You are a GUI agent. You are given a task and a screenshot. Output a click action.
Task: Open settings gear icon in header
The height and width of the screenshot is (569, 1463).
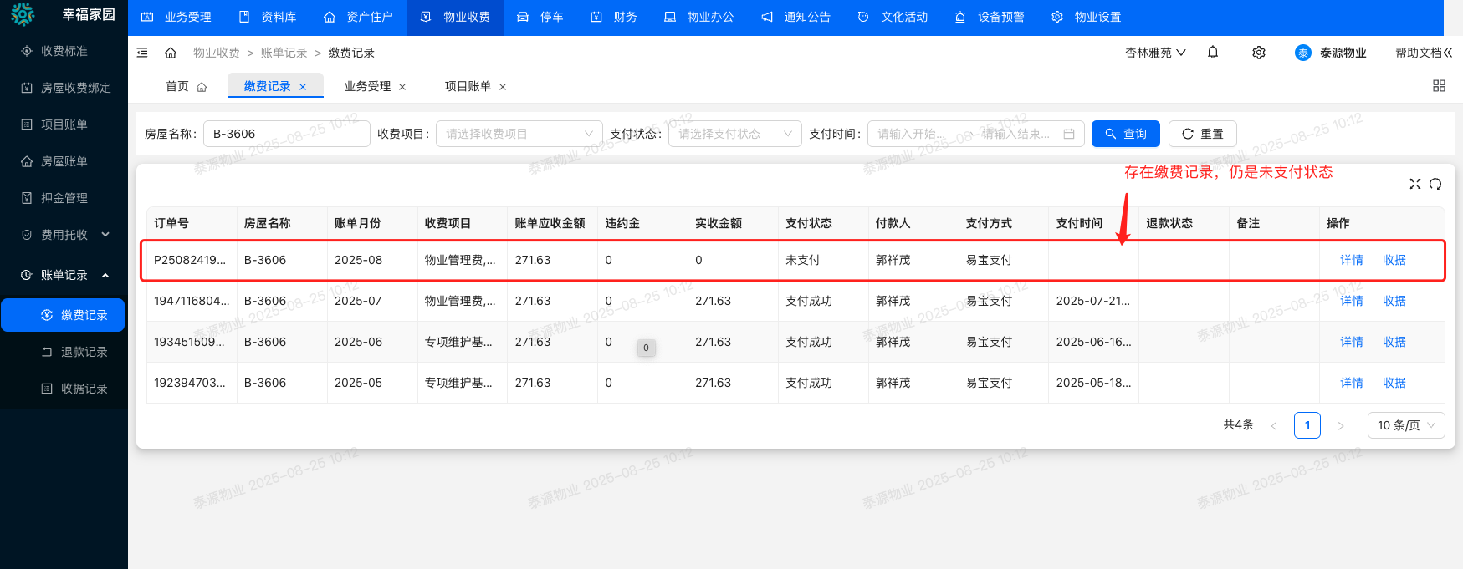coord(1258,53)
